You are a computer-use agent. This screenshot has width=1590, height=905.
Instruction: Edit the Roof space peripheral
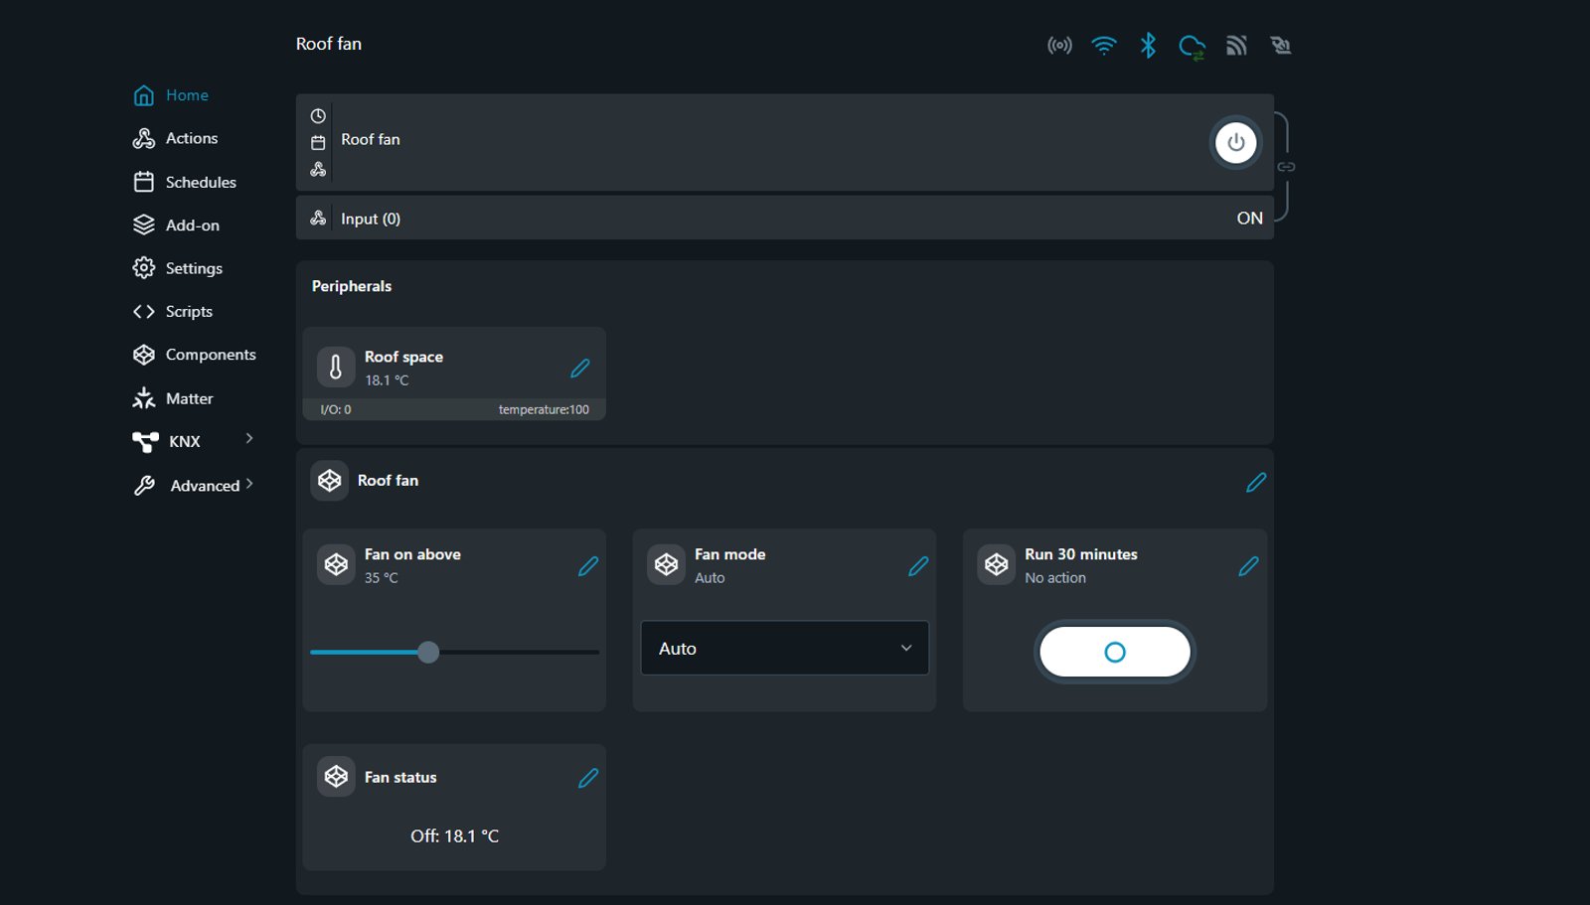(580, 369)
